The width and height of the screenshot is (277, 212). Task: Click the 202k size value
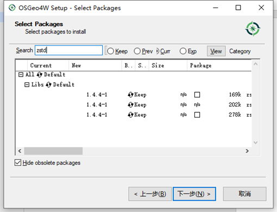[x=235, y=105]
